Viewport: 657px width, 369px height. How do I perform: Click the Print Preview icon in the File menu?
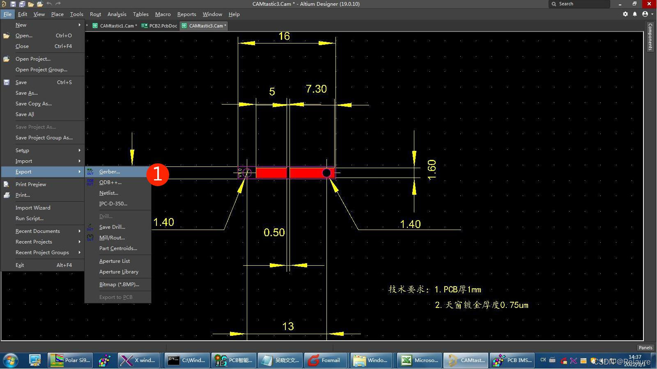coord(7,184)
